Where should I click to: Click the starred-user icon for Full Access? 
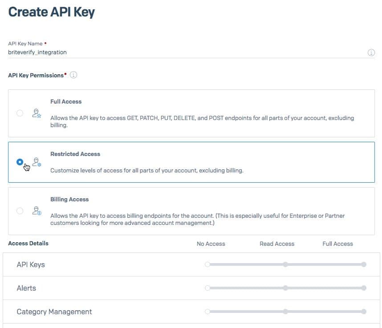click(x=36, y=114)
